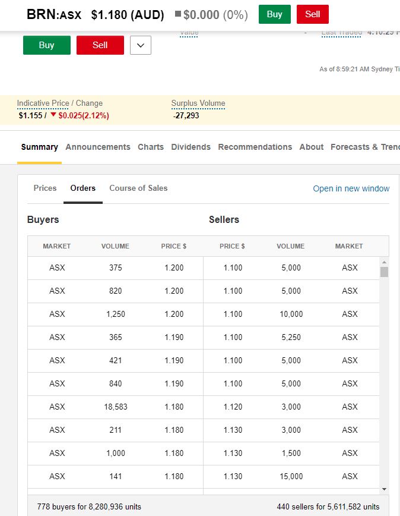Click buyer volume 421

(116, 361)
